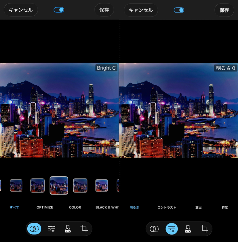Select the 露出 adjustment tab

[198, 207]
